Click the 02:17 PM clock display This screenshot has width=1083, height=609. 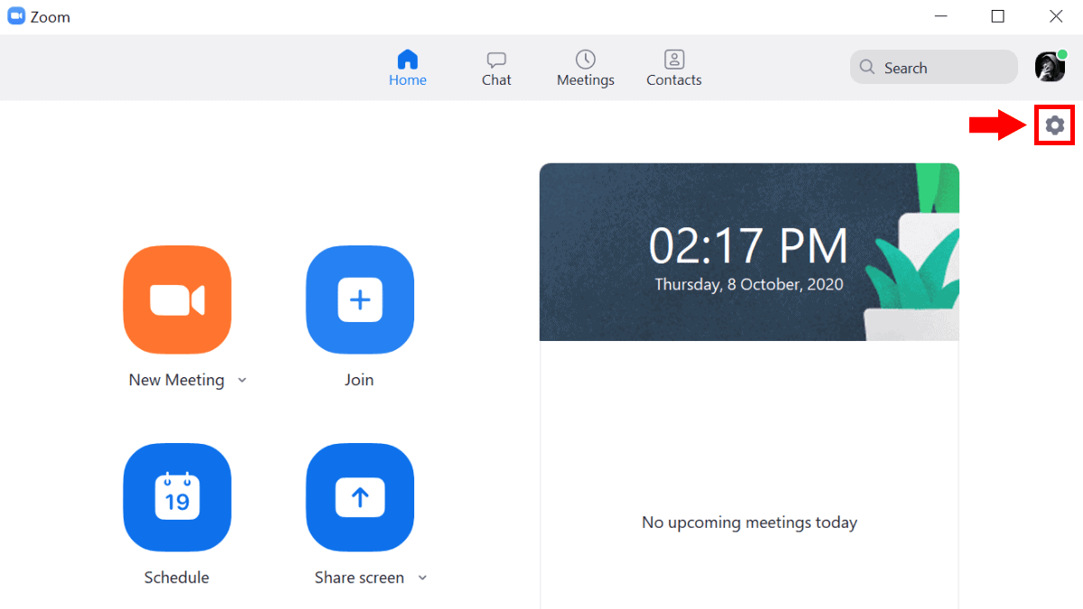coord(749,245)
